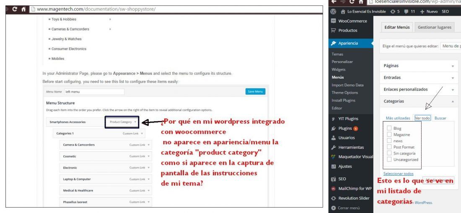461x213 pixels.
Task: Click the home icon in Magentech browser
Action: pos(24,9)
